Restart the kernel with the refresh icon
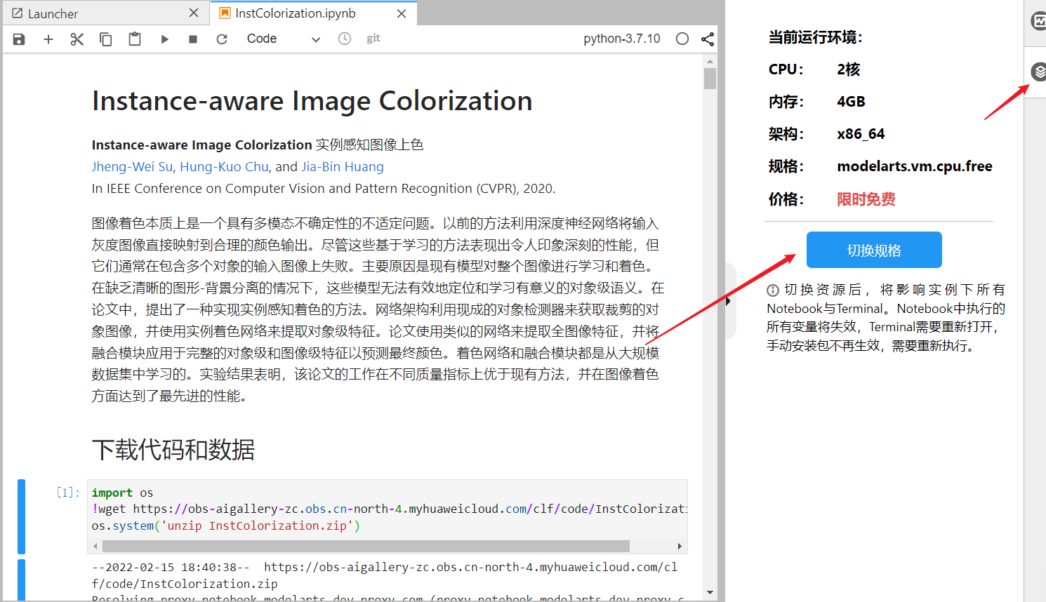Viewport: 1046px width, 602px height. point(222,39)
